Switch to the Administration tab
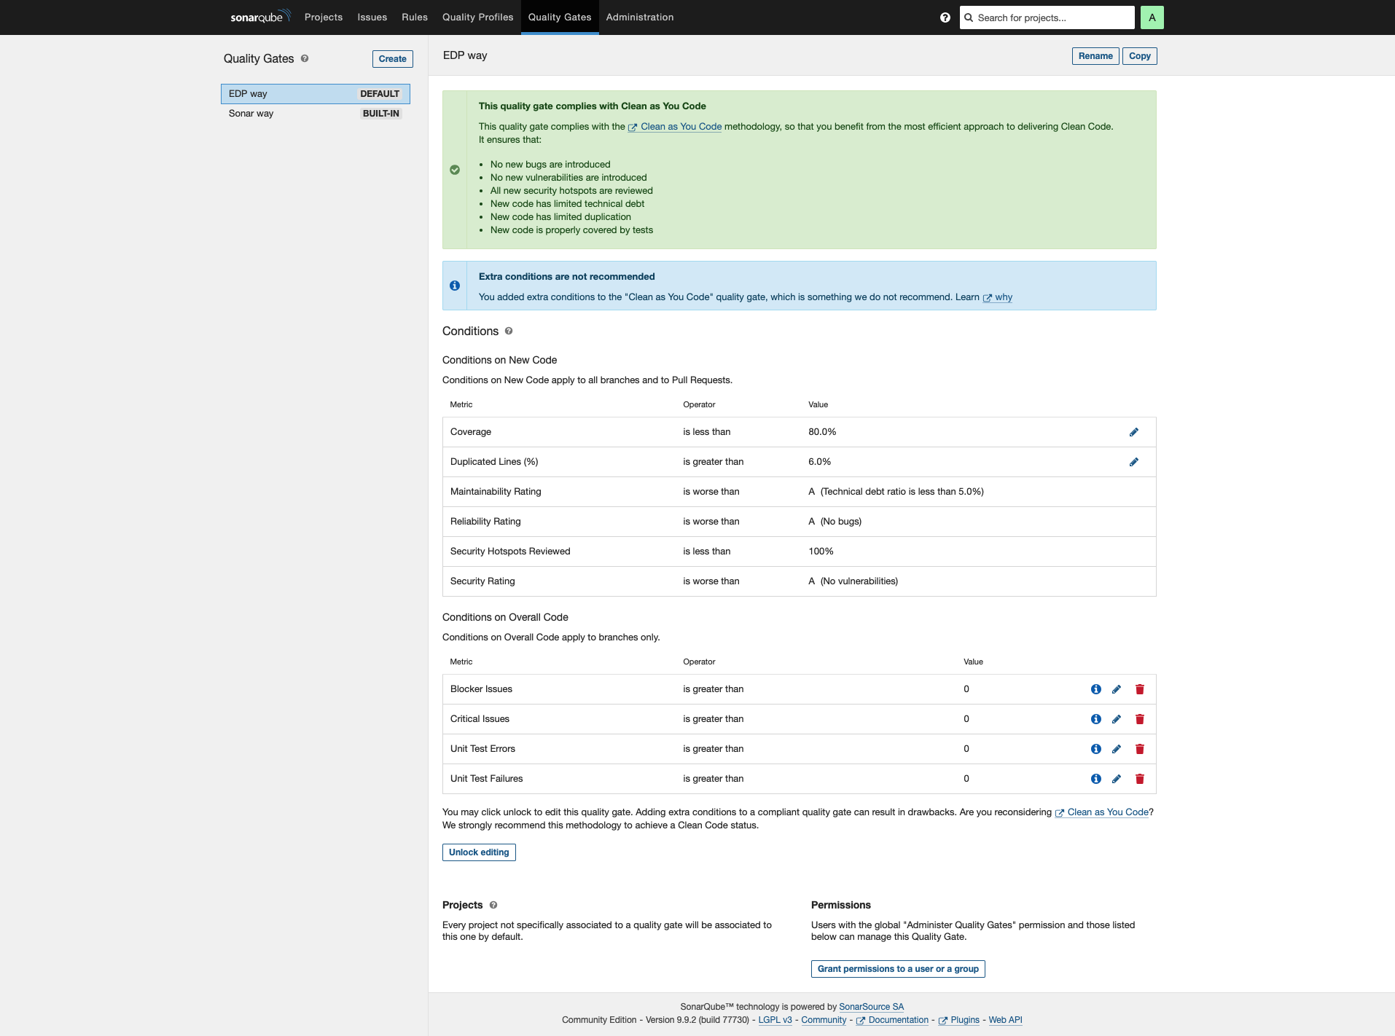1395x1036 pixels. (639, 17)
